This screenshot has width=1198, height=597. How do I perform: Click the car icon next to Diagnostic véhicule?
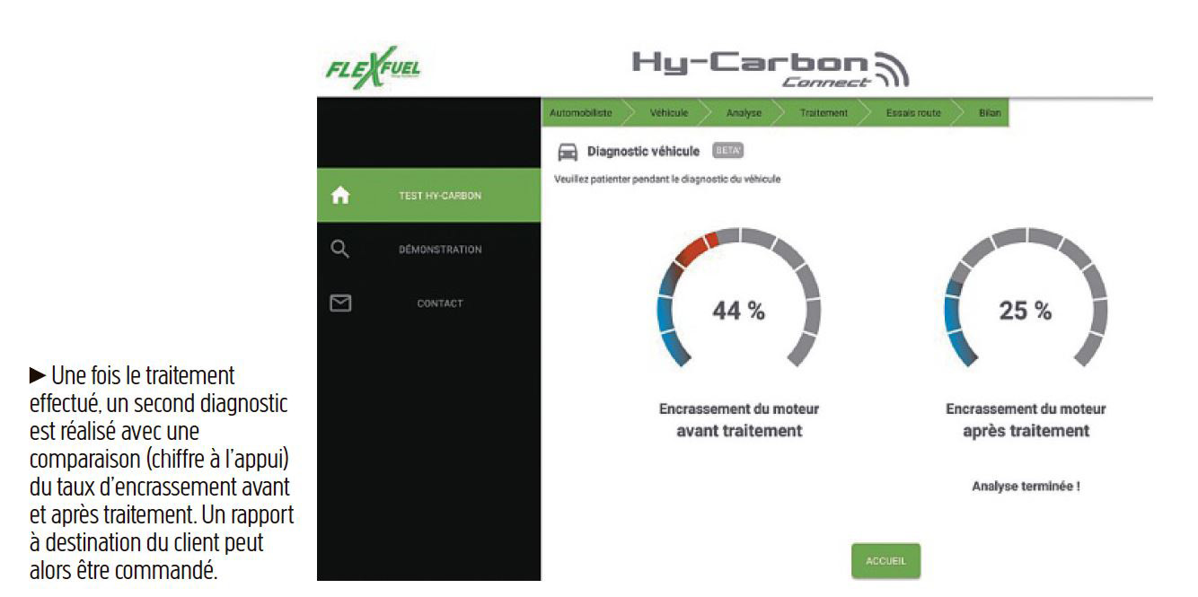pyautogui.click(x=567, y=151)
